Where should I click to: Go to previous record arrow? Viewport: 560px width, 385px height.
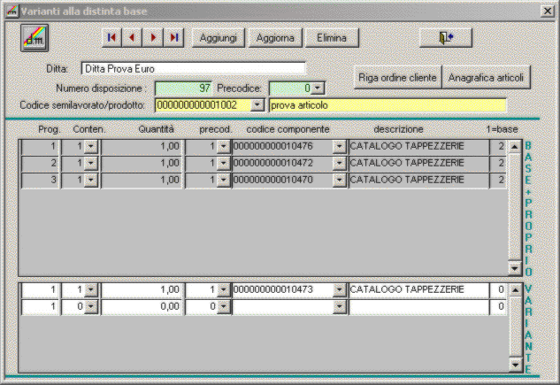[x=132, y=37]
